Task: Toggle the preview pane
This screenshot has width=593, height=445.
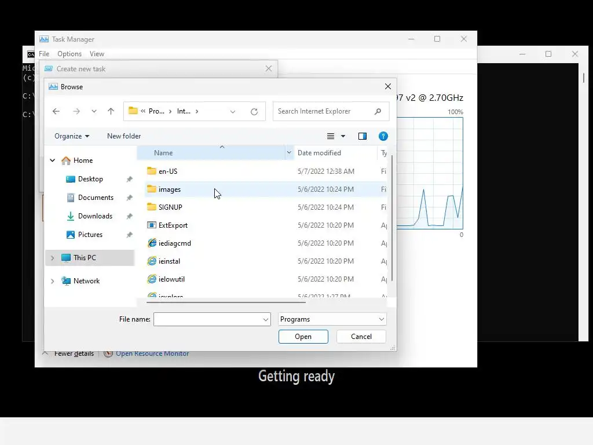Action: (x=363, y=136)
